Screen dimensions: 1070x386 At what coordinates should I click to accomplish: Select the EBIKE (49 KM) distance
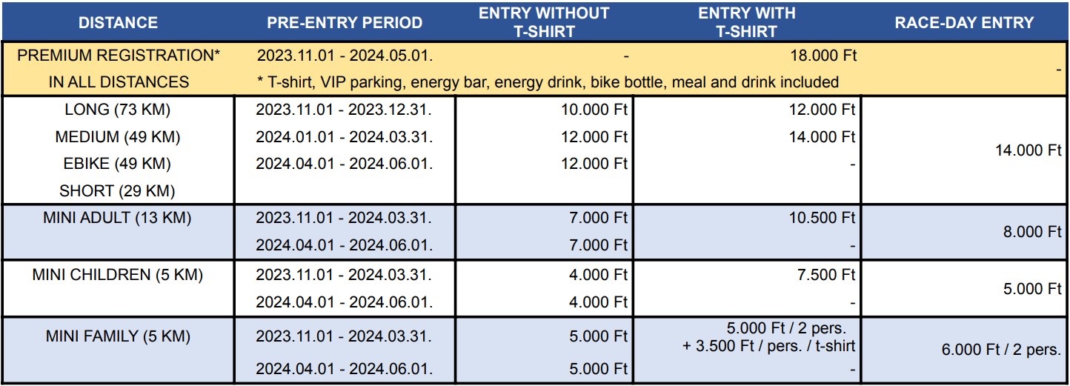118,164
